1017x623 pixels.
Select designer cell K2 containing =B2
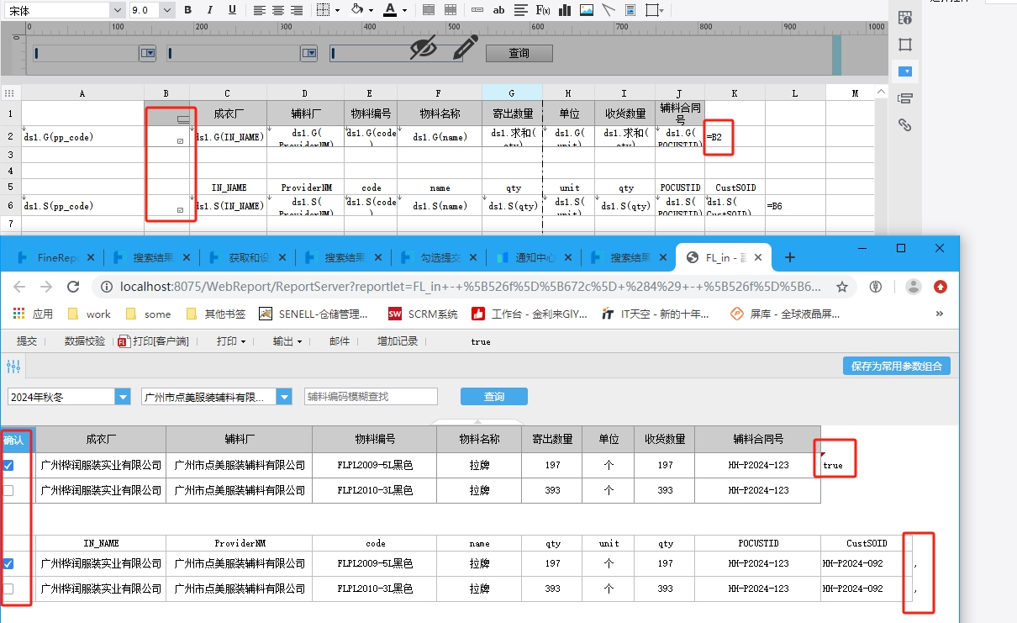735,136
